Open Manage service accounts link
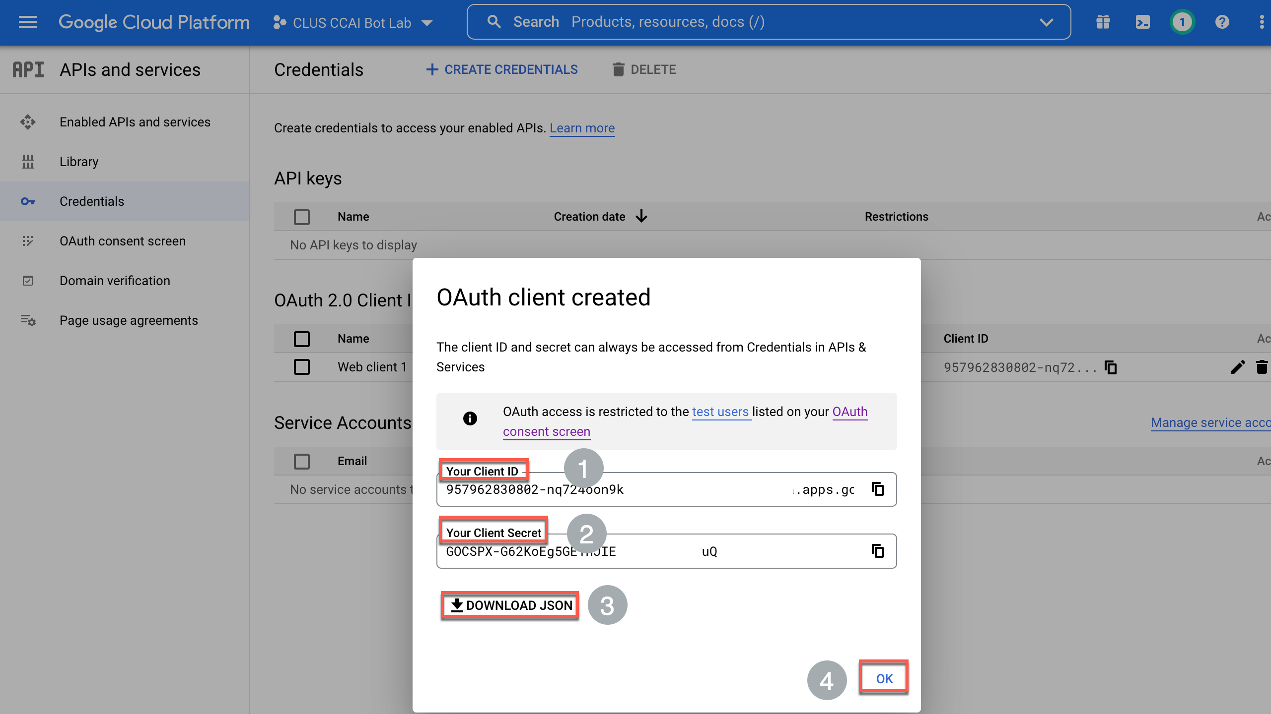 pyautogui.click(x=1211, y=422)
